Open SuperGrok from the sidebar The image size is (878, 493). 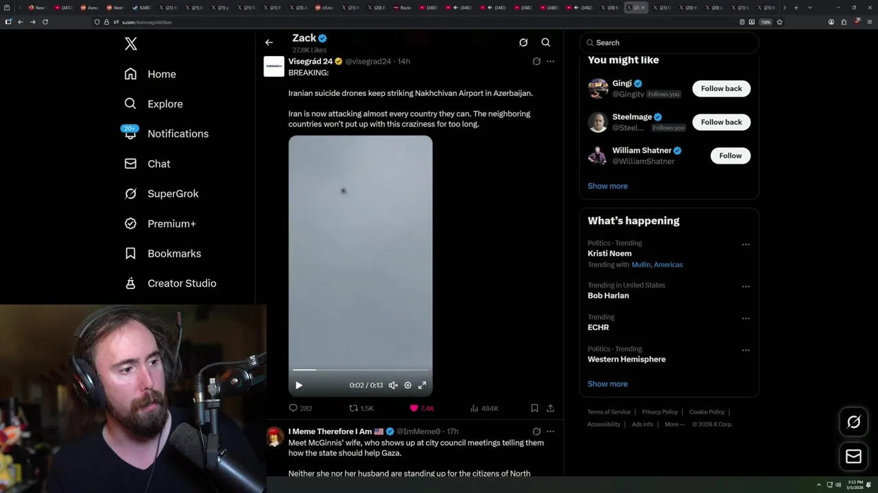[161, 194]
